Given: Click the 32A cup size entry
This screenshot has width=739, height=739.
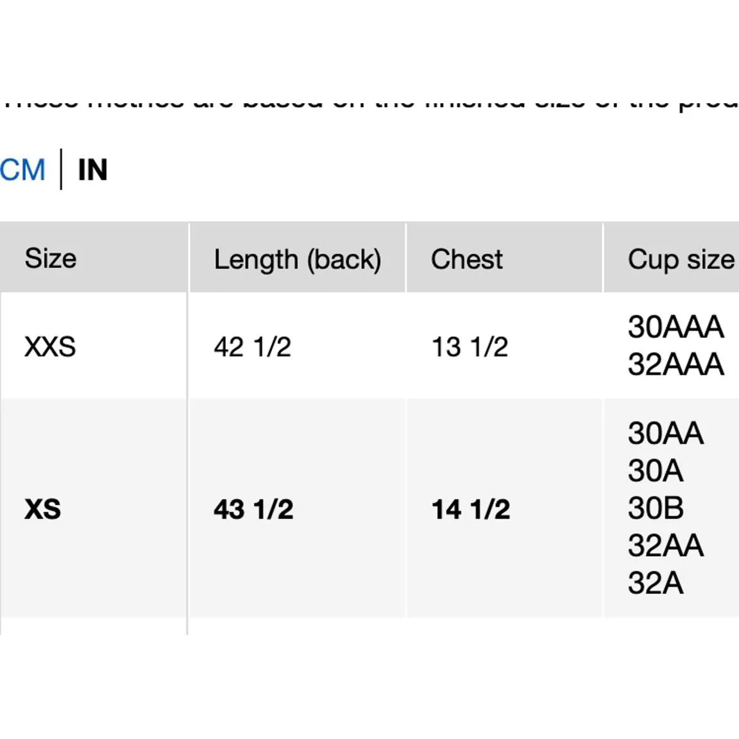Looking at the screenshot, I should 655,584.
